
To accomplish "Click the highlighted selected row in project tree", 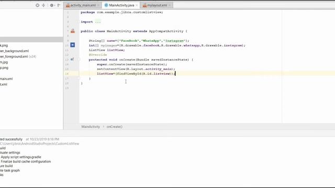I will tap(31, 40).
